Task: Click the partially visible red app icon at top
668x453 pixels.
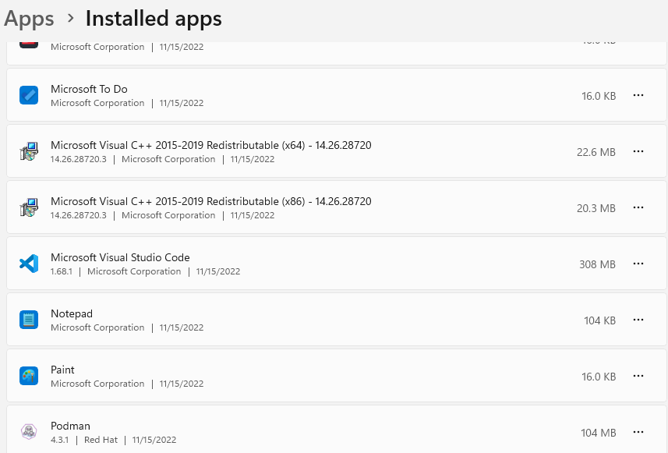Action: point(29,38)
